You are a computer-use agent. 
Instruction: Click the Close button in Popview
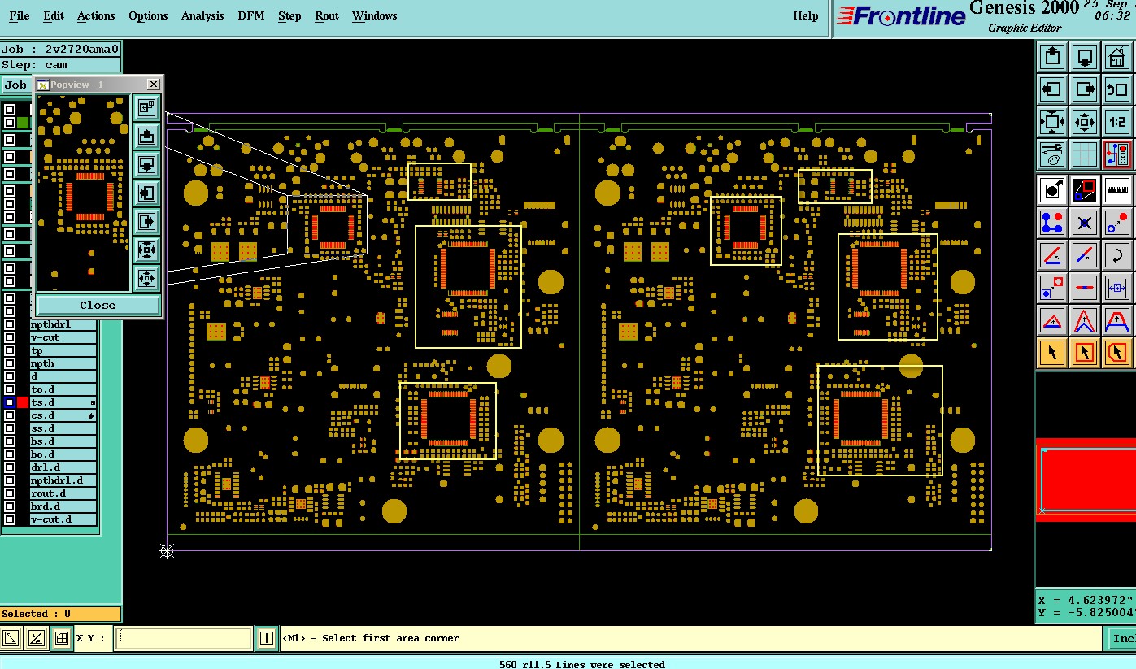(x=98, y=305)
